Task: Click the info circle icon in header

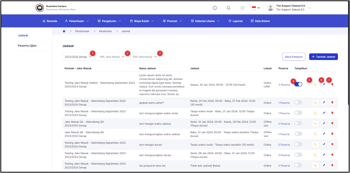Action: point(215,8)
